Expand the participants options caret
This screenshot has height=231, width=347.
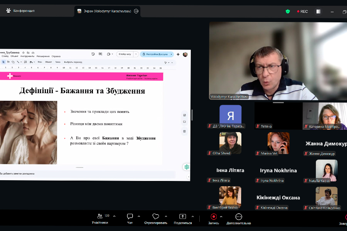pyautogui.click(x=115, y=216)
